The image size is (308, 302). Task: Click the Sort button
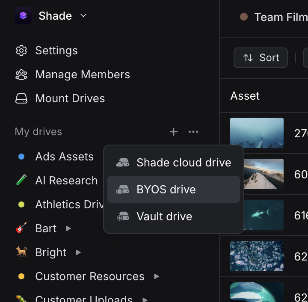pos(261,58)
